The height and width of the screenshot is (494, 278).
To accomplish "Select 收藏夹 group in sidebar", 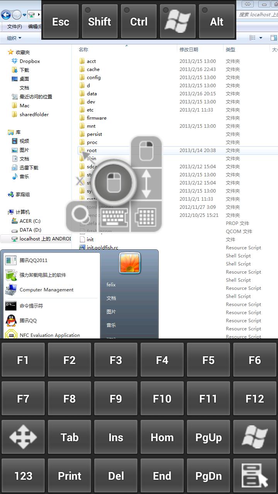I will [22, 52].
